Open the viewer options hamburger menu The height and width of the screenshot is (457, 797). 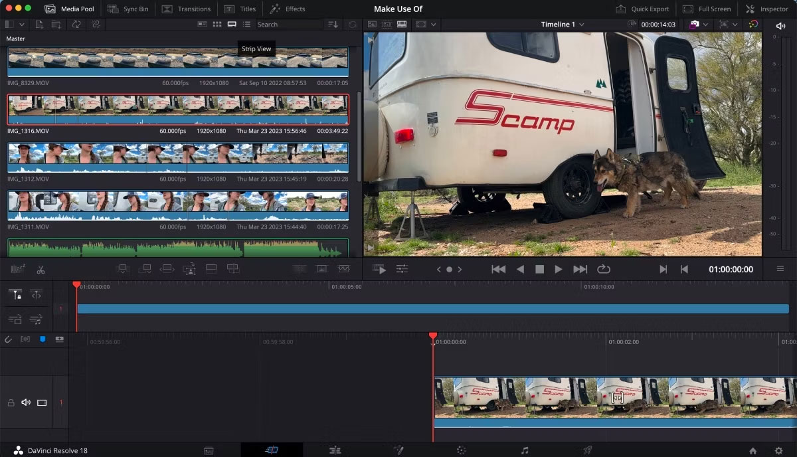(x=780, y=269)
